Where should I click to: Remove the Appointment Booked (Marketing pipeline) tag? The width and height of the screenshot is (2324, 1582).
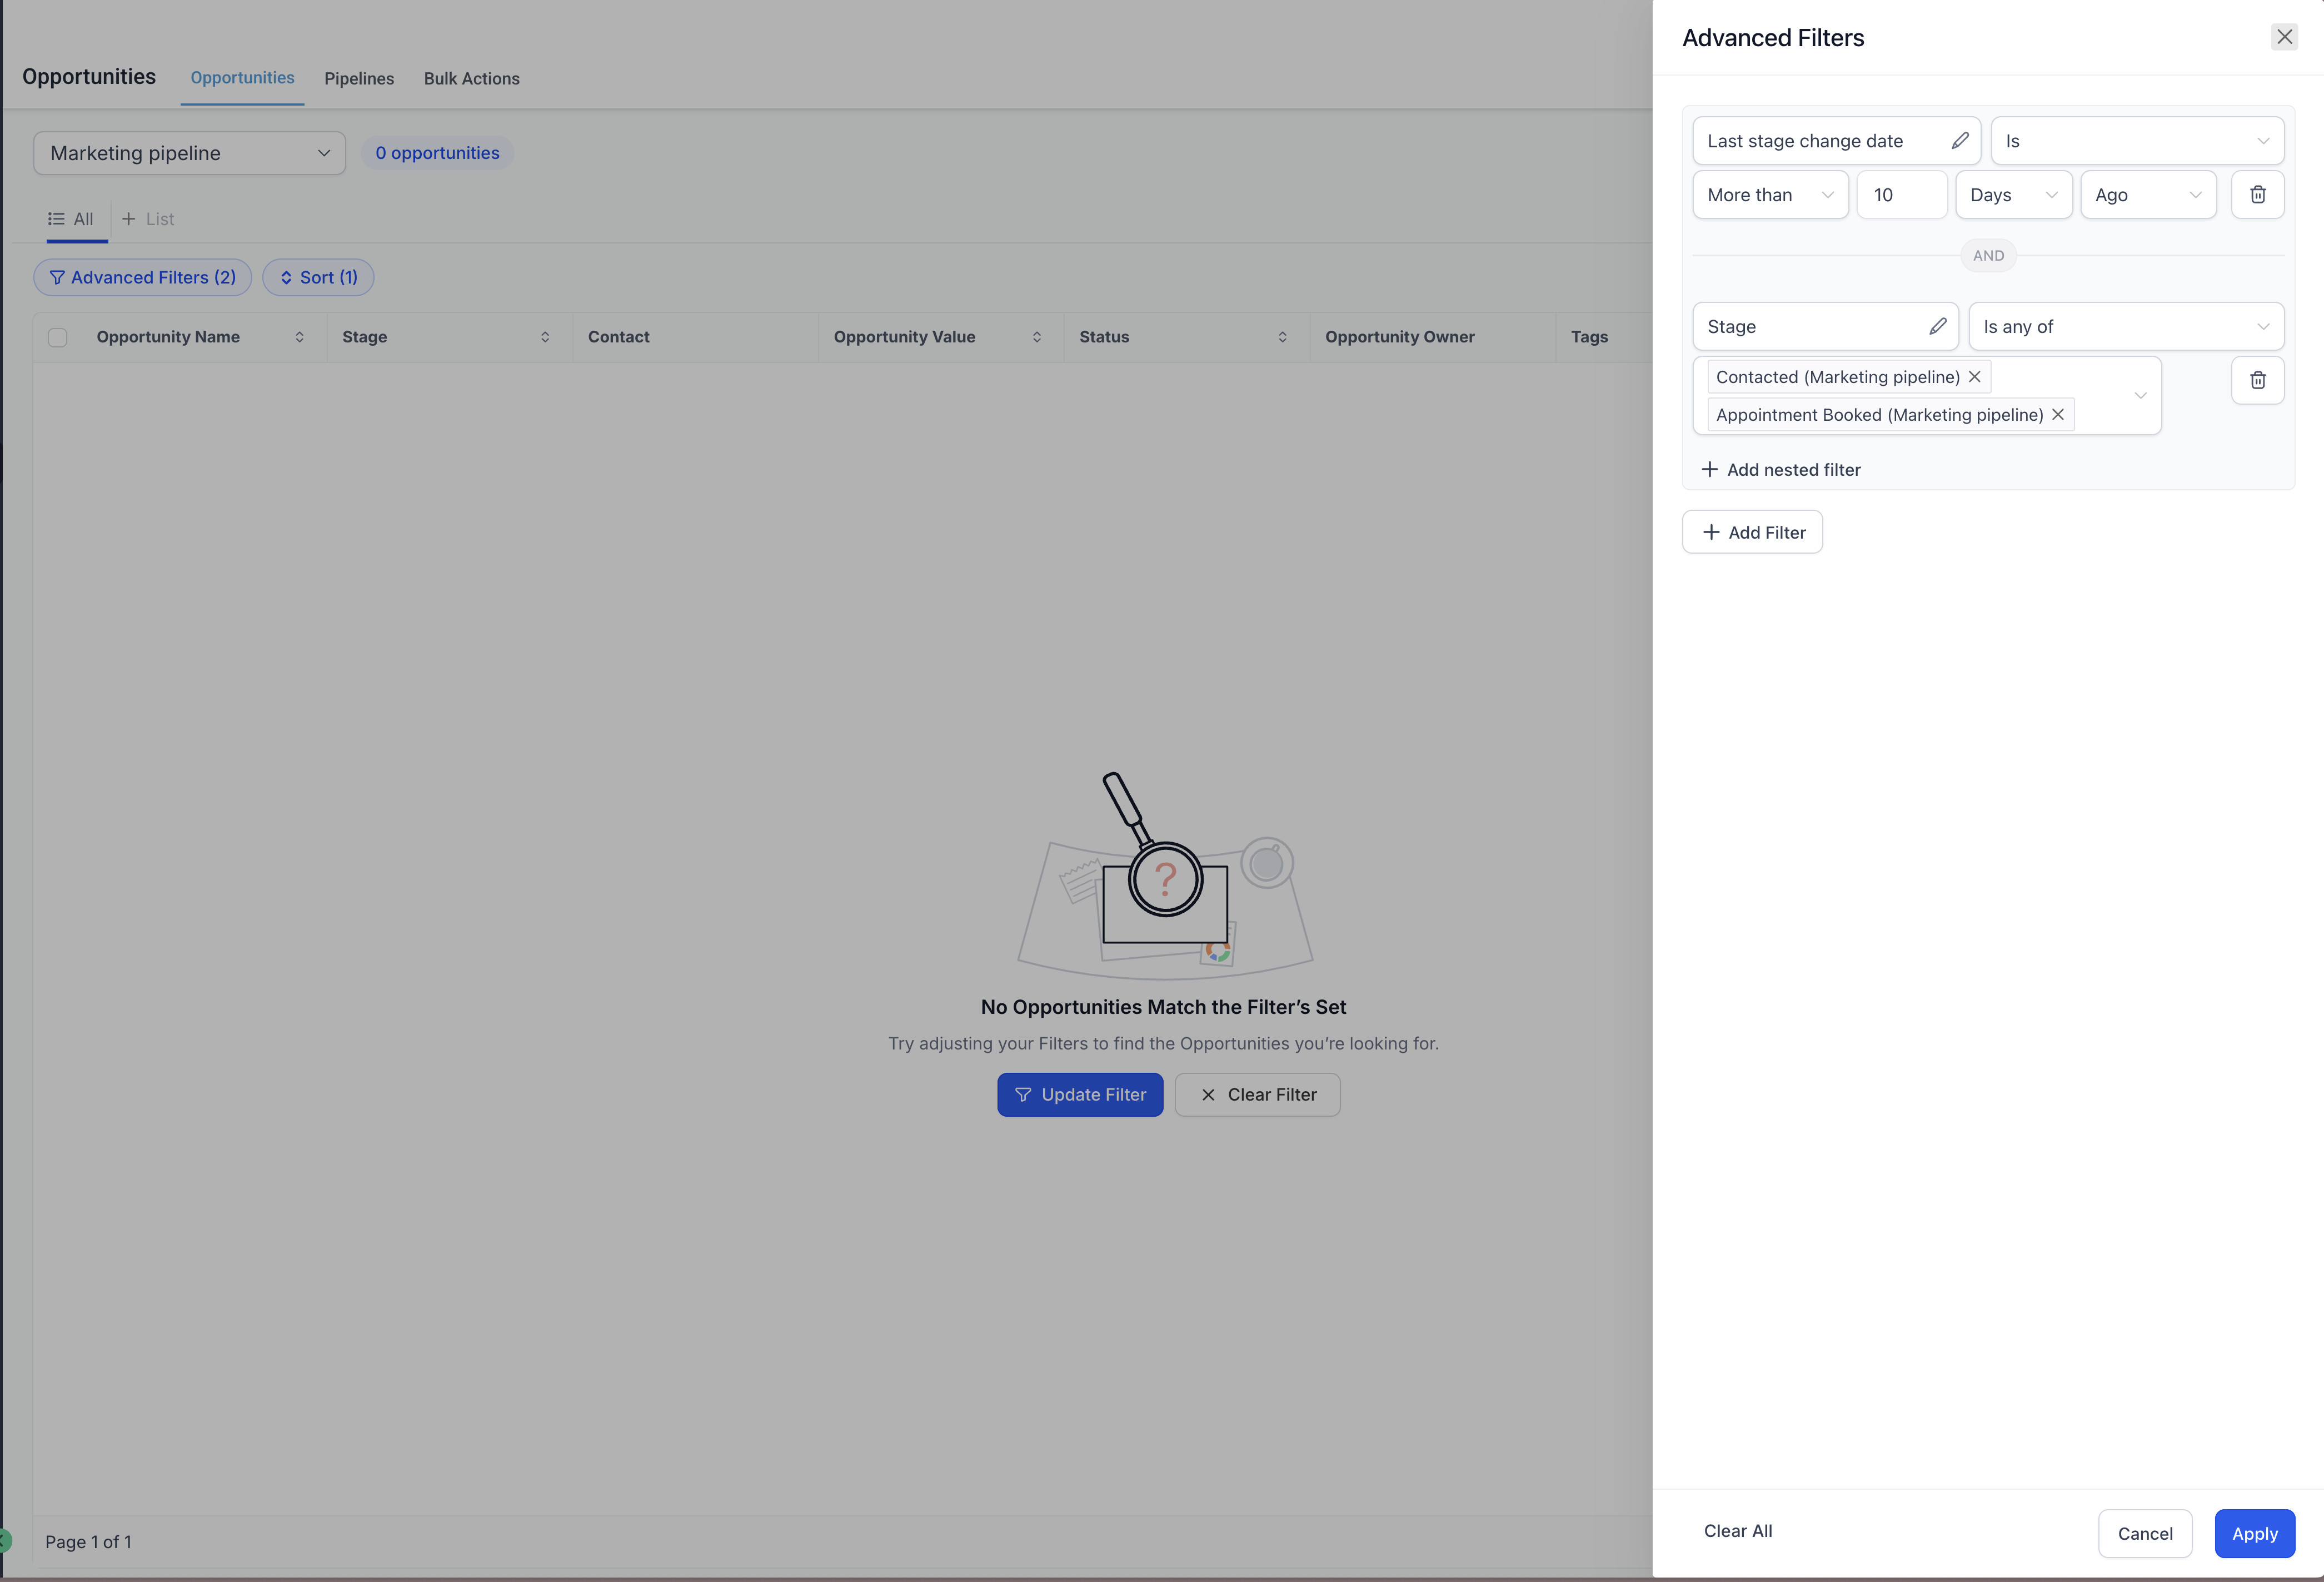pyautogui.click(x=2057, y=415)
